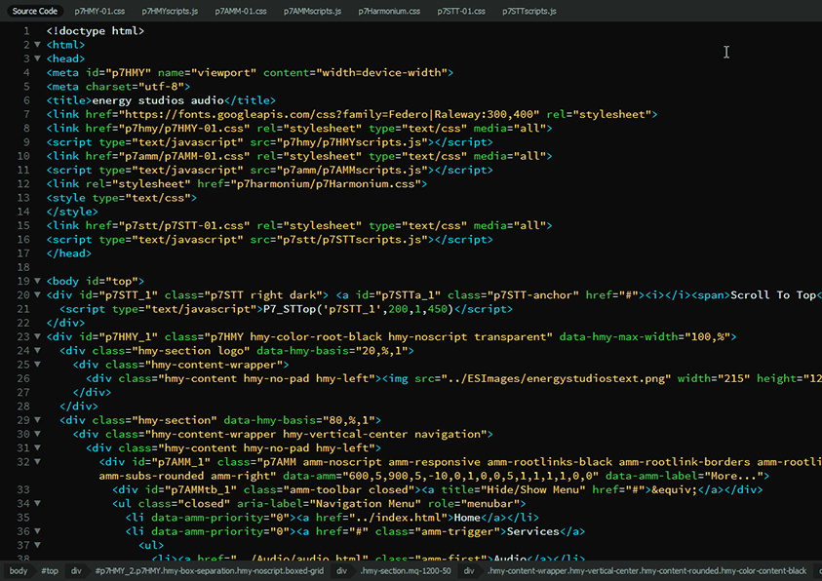This screenshot has width=822, height=581.
Task: Click the <!doctype html> declaration
Action: 95,31
